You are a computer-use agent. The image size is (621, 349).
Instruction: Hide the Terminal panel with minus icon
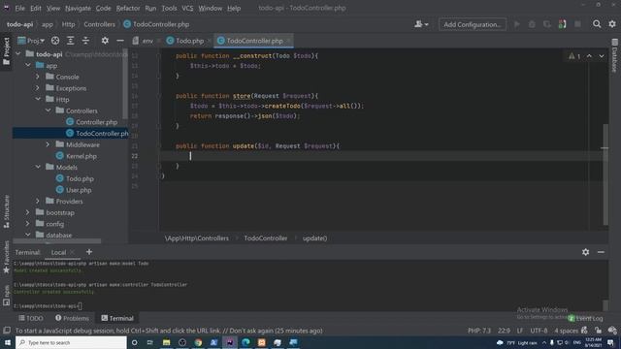601,252
